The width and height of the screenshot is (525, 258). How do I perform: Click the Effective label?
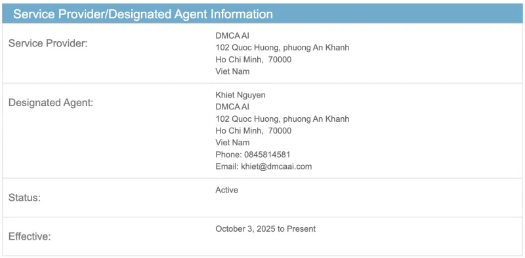(x=30, y=236)
